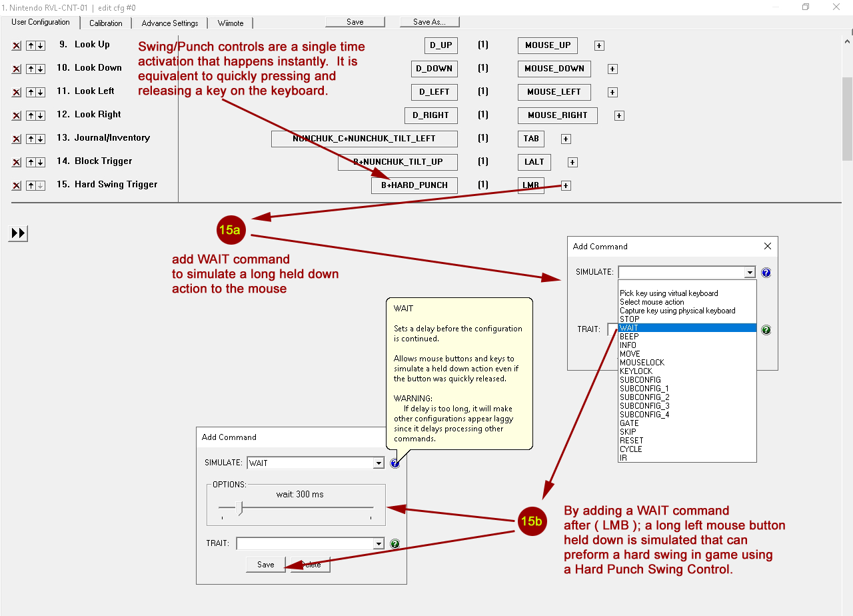This screenshot has height=616, width=853.
Task: Click the move-down arrow for Look Left
Action: click(x=41, y=93)
